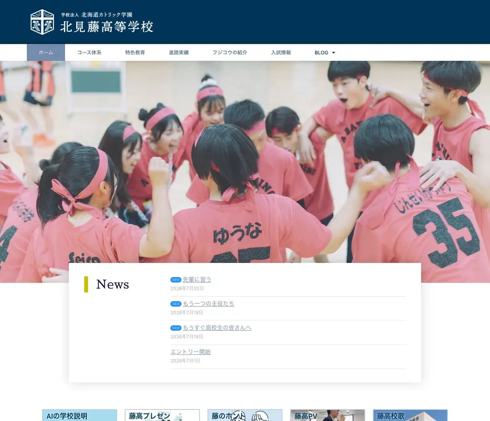The image size is (490, 421).
Task: Click the 2026年7月18日 date text
Action: point(186,336)
